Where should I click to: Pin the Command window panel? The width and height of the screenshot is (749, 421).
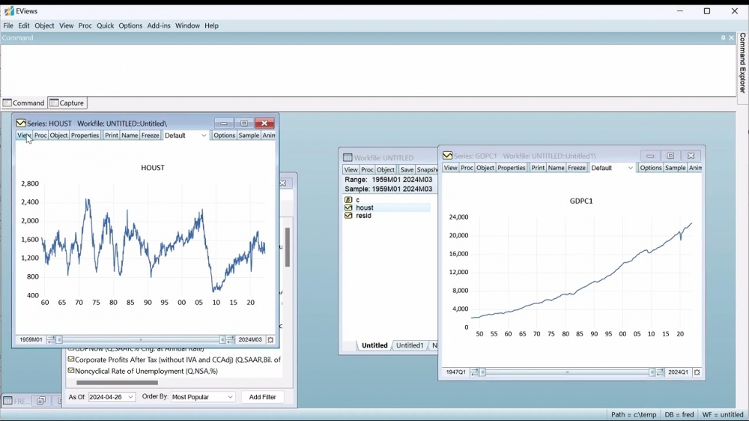point(723,38)
